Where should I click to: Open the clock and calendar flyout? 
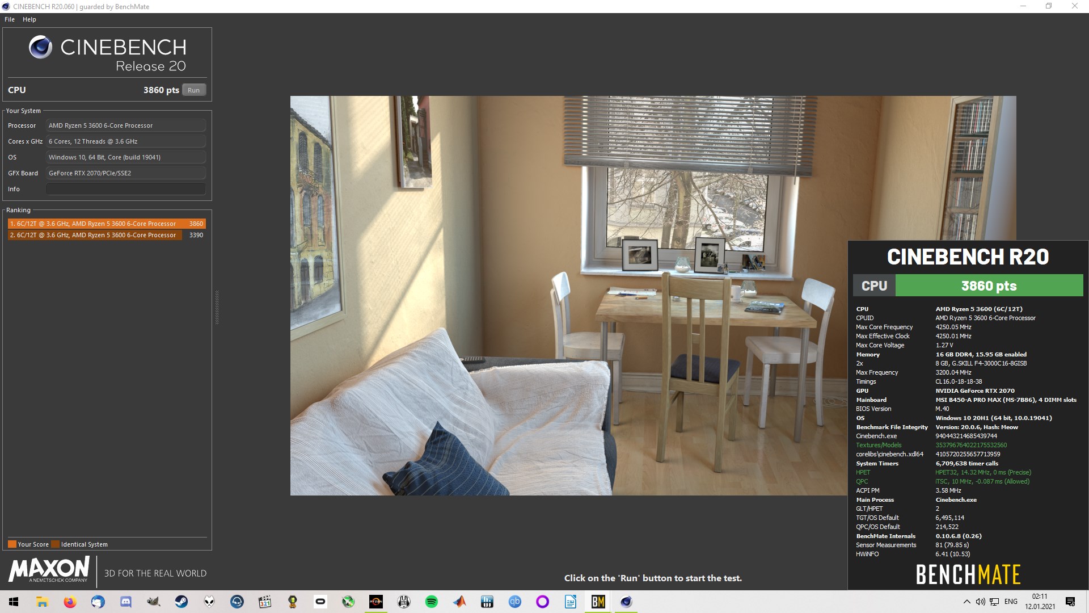pos(1040,602)
